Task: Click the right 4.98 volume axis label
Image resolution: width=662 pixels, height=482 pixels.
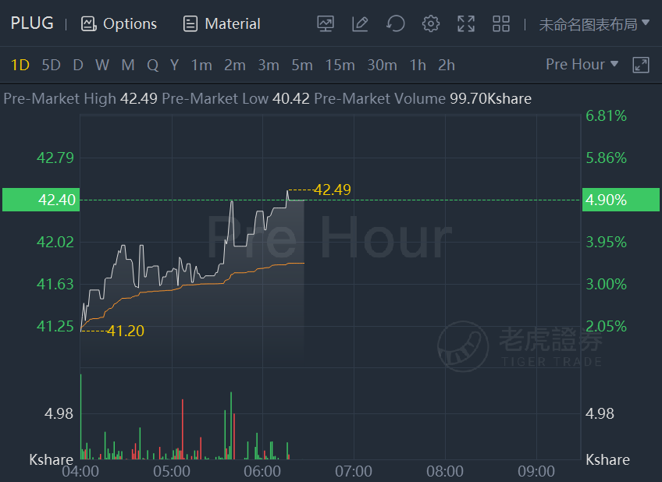Action: point(600,413)
